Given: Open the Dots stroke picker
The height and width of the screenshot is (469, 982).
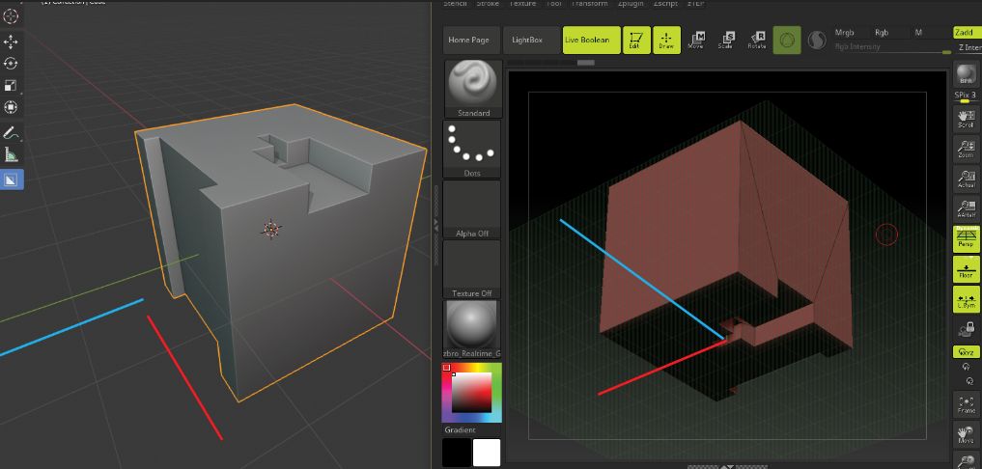Looking at the screenshot, I should click(x=472, y=148).
